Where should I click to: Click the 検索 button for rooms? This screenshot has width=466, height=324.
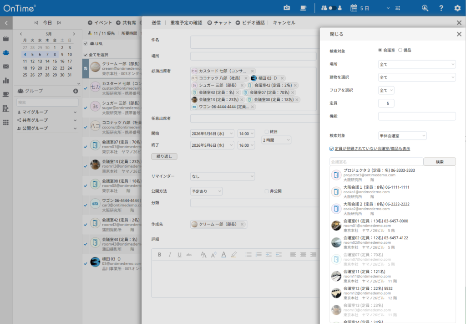click(439, 162)
